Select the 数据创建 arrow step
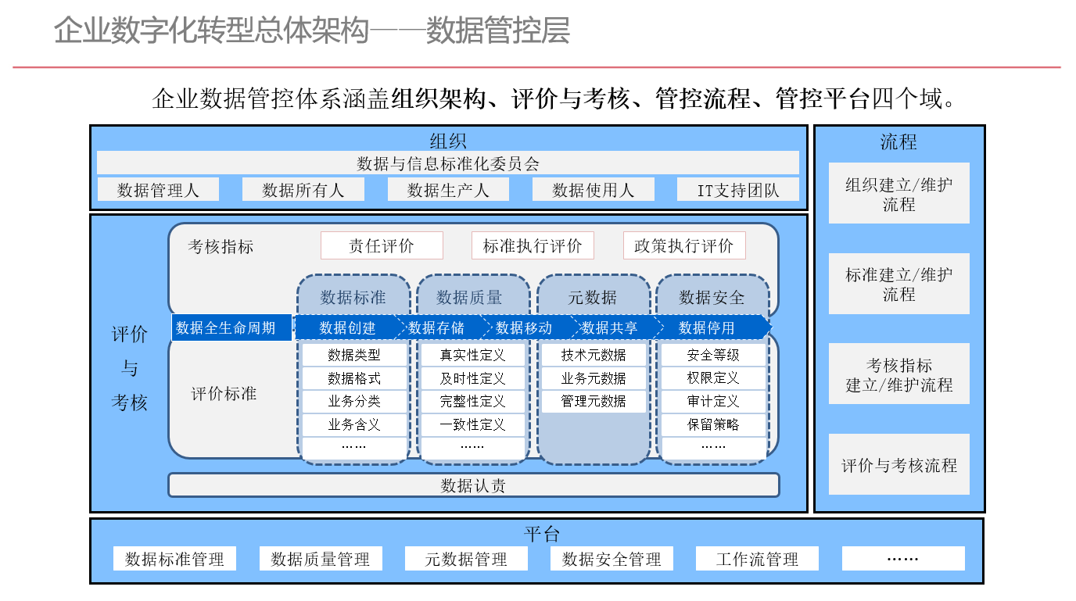Viewport: 1076px width, 601px height. point(348,327)
